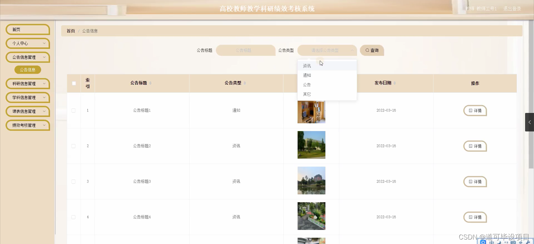The image size is (534, 244).
Task: Open 详情 for 公告标题3
Action: point(475,182)
